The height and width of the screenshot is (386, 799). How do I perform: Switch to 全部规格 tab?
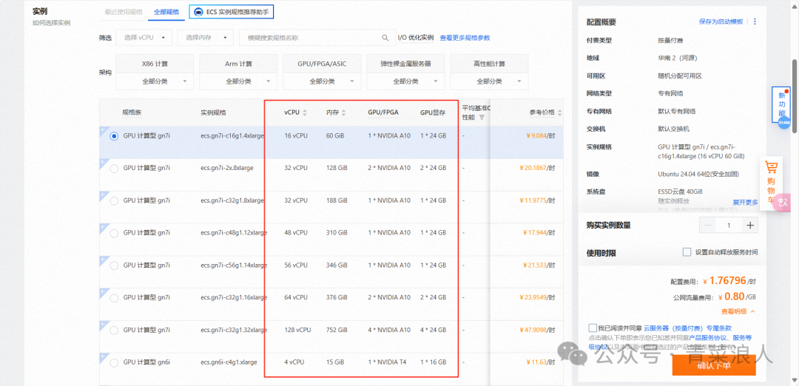(166, 12)
